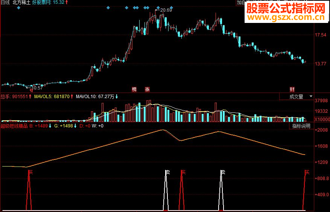Click the 日线 period label
The height and width of the screenshot is (212, 330).
click(5, 3)
